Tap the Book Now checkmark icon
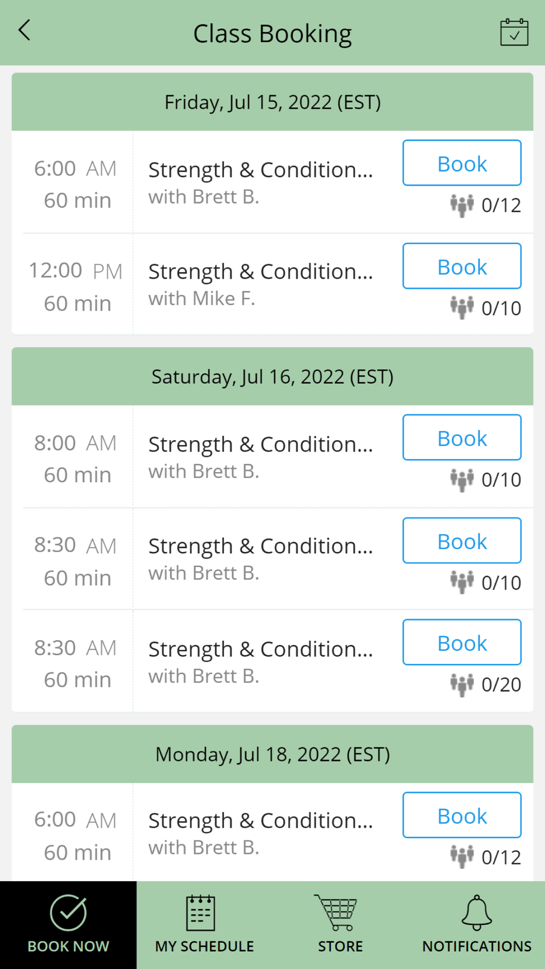The height and width of the screenshot is (969, 545). pyautogui.click(x=68, y=913)
